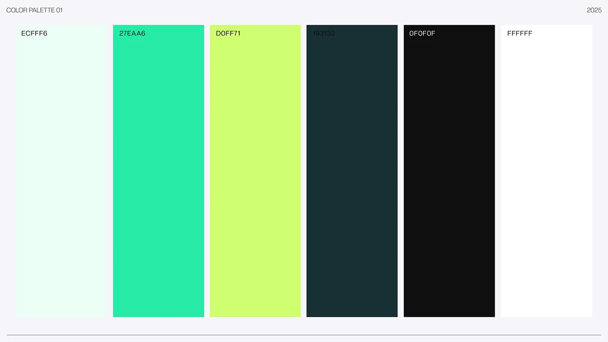This screenshot has width=608, height=342.
Task: Click the 193133 hex code label
Action: click(x=324, y=33)
